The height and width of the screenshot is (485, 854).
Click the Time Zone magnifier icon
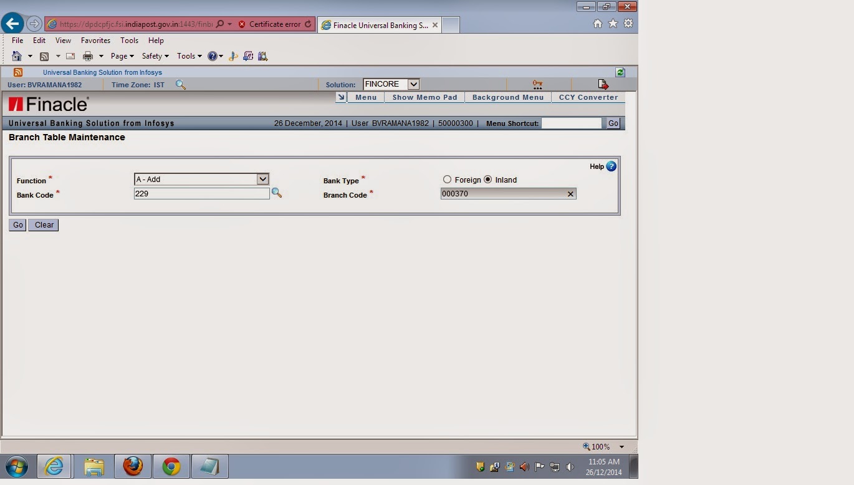tap(181, 85)
